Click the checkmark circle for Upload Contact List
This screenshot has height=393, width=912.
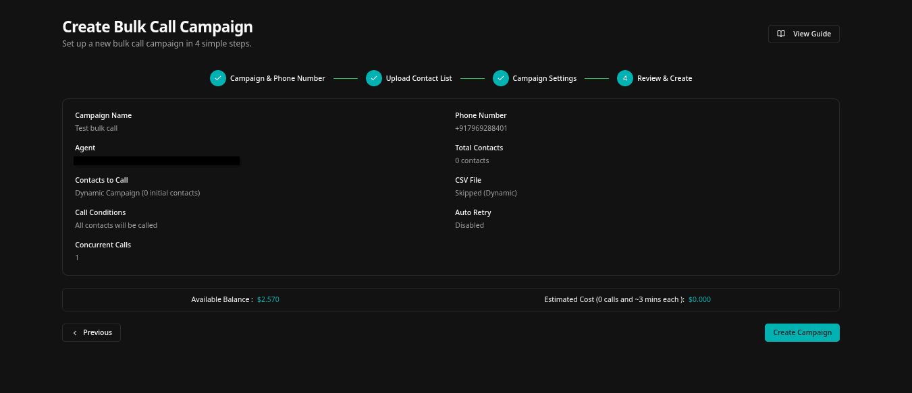[x=374, y=78]
